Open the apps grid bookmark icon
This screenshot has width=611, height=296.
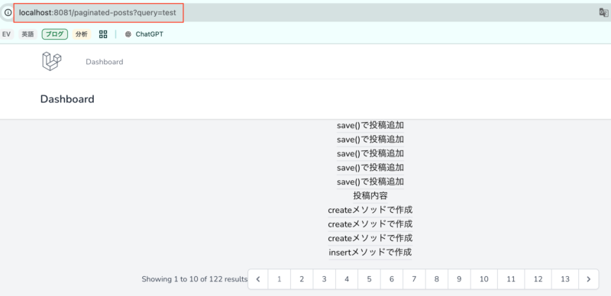point(103,34)
